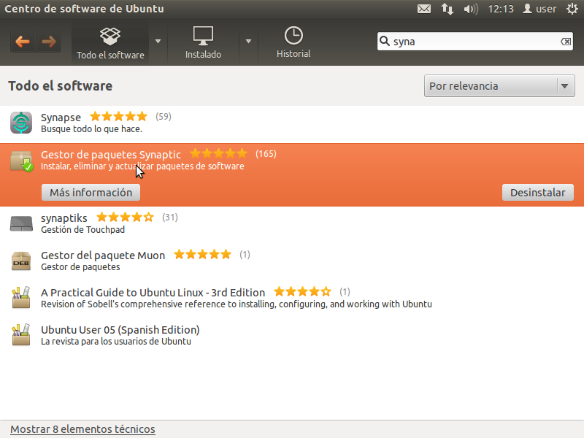584x438 pixels.
Task: Open the power session menu icon
Action: 572,9
